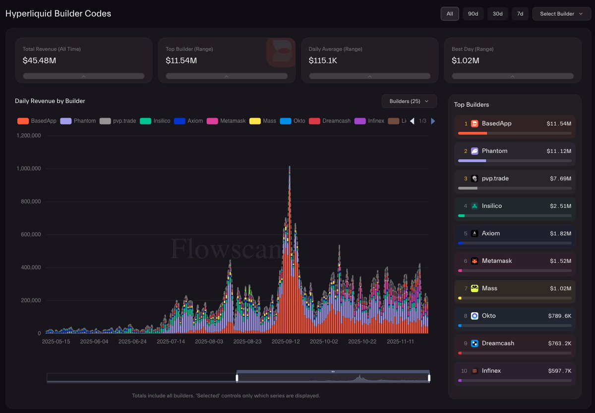Click the All range button
Image resolution: width=595 pixels, height=413 pixels.
450,13
